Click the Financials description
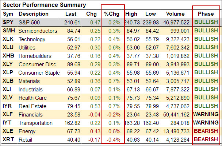The height and width of the screenshot is (146, 222). click(x=31, y=115)
